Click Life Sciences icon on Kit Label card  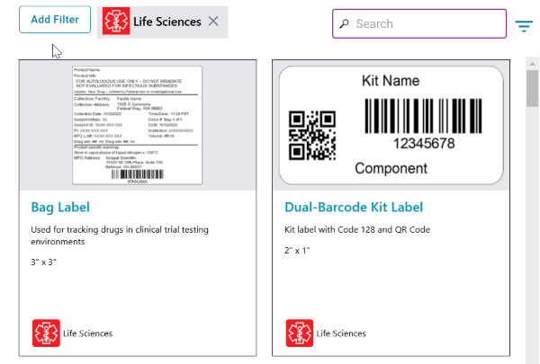click(300, 333)
